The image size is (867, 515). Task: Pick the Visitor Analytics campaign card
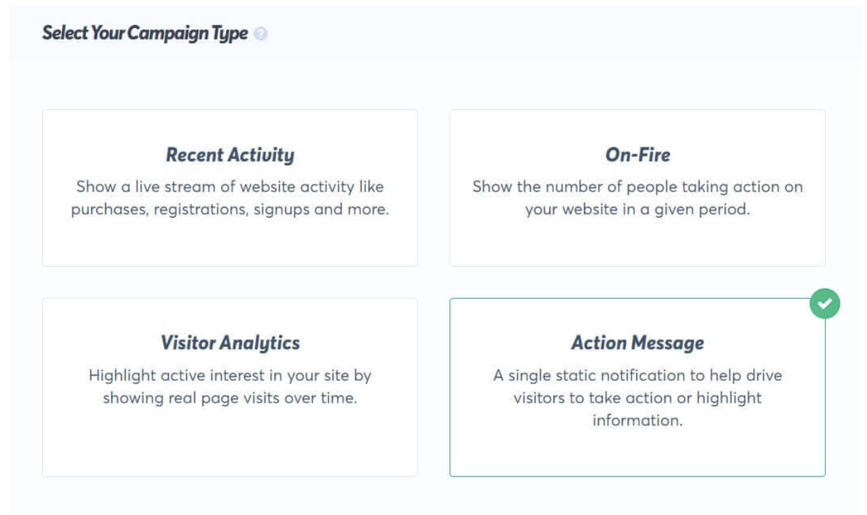coord(230,387)
